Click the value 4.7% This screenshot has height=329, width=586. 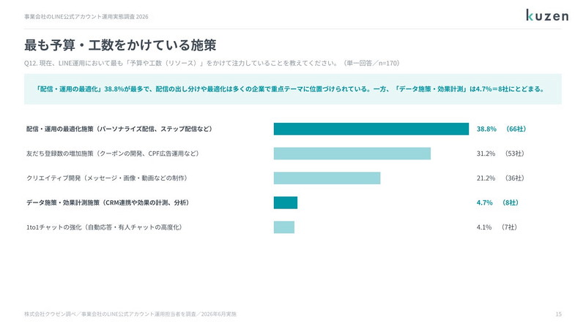pos(484,203)
